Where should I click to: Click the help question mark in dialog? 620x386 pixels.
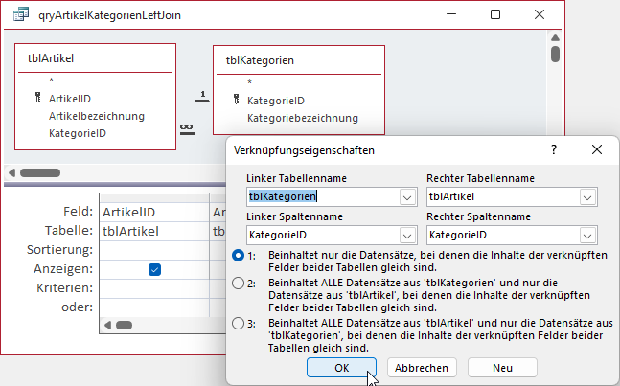(553, 150)
